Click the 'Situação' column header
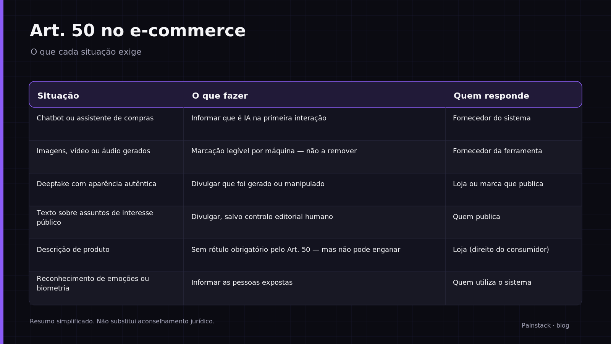This screenshot has height=344, width=611. [58, 96]
